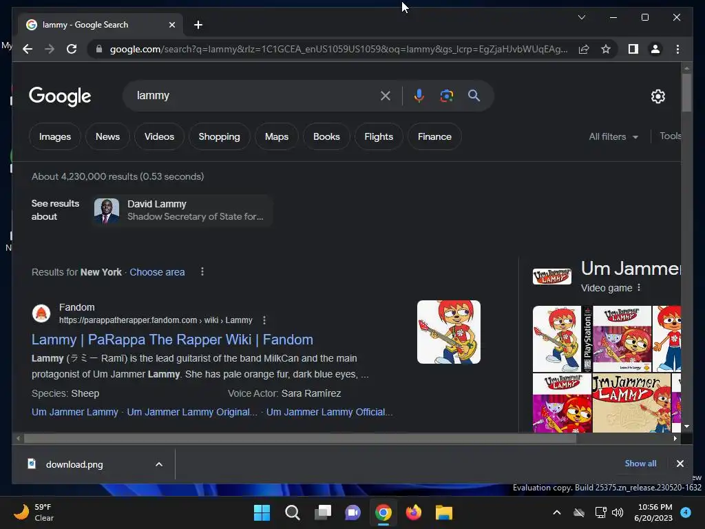Click the scroll down arrow of page scrollbar
Screen dimensions: 705x529
(x=686, y=426)
